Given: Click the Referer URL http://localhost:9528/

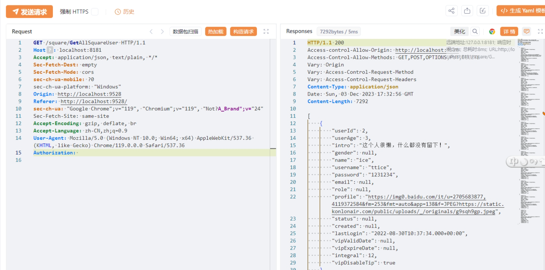Looking at the screenshot, I should (x=94, y=101).
